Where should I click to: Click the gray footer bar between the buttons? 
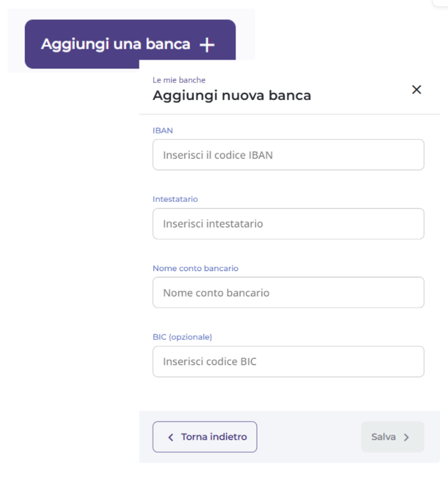click(308, 437)
